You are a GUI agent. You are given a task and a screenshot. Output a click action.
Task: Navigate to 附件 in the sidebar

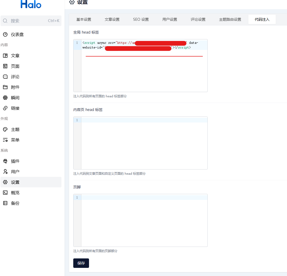coord(31,87)
